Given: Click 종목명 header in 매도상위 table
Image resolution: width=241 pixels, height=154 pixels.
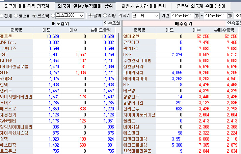Looking at the screenshot, I should 16,30.
